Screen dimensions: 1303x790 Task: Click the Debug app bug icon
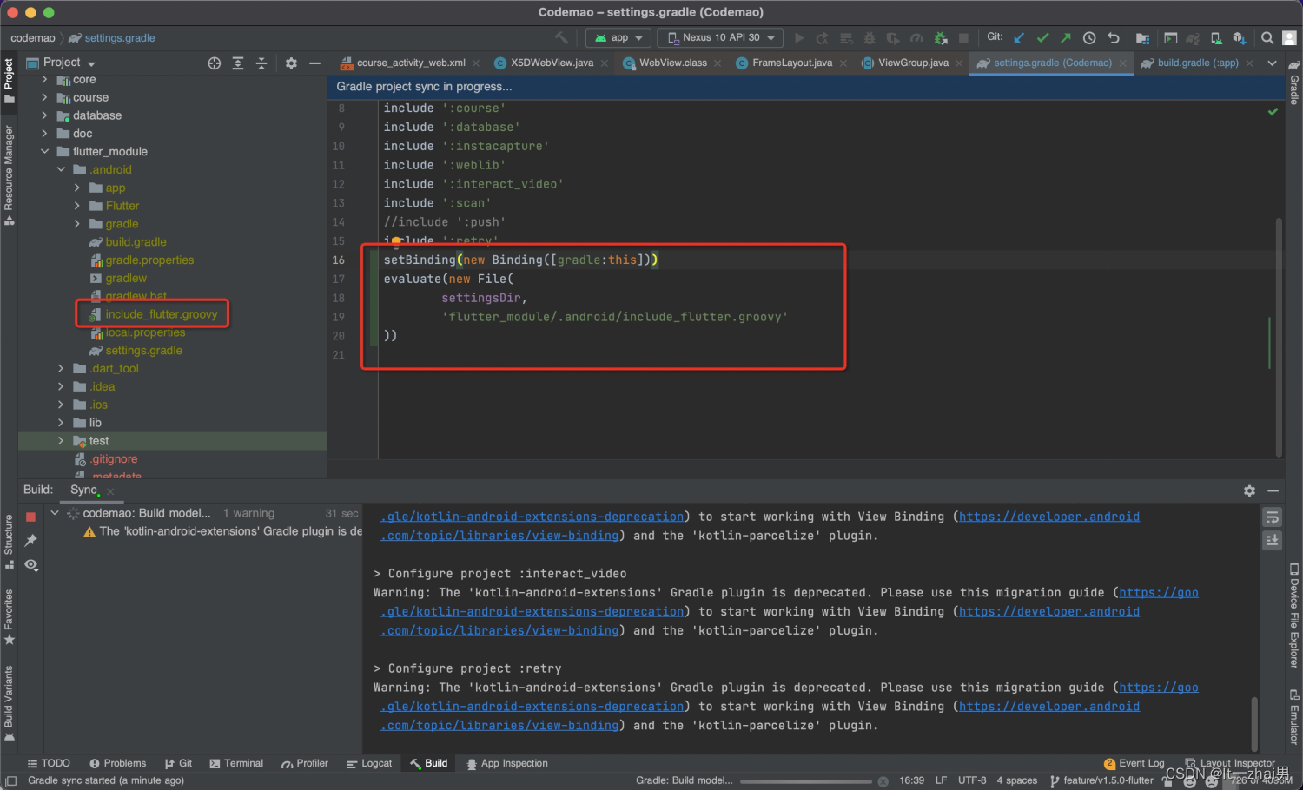870,38
